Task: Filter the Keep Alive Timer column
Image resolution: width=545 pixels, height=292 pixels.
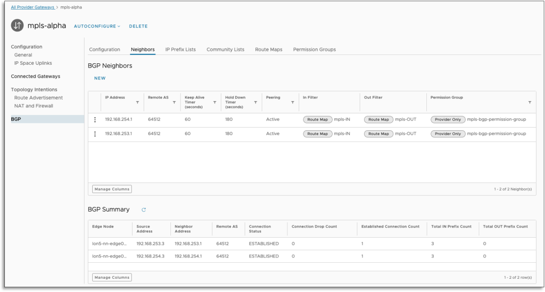Action: (x=214, y=102)
